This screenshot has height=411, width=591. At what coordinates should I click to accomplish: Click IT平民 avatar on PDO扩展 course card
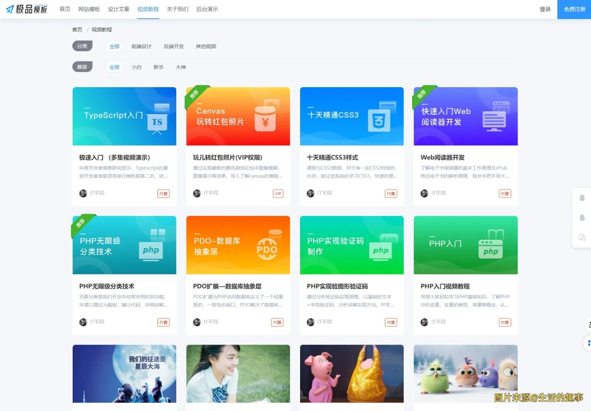(x=197, y=322)
